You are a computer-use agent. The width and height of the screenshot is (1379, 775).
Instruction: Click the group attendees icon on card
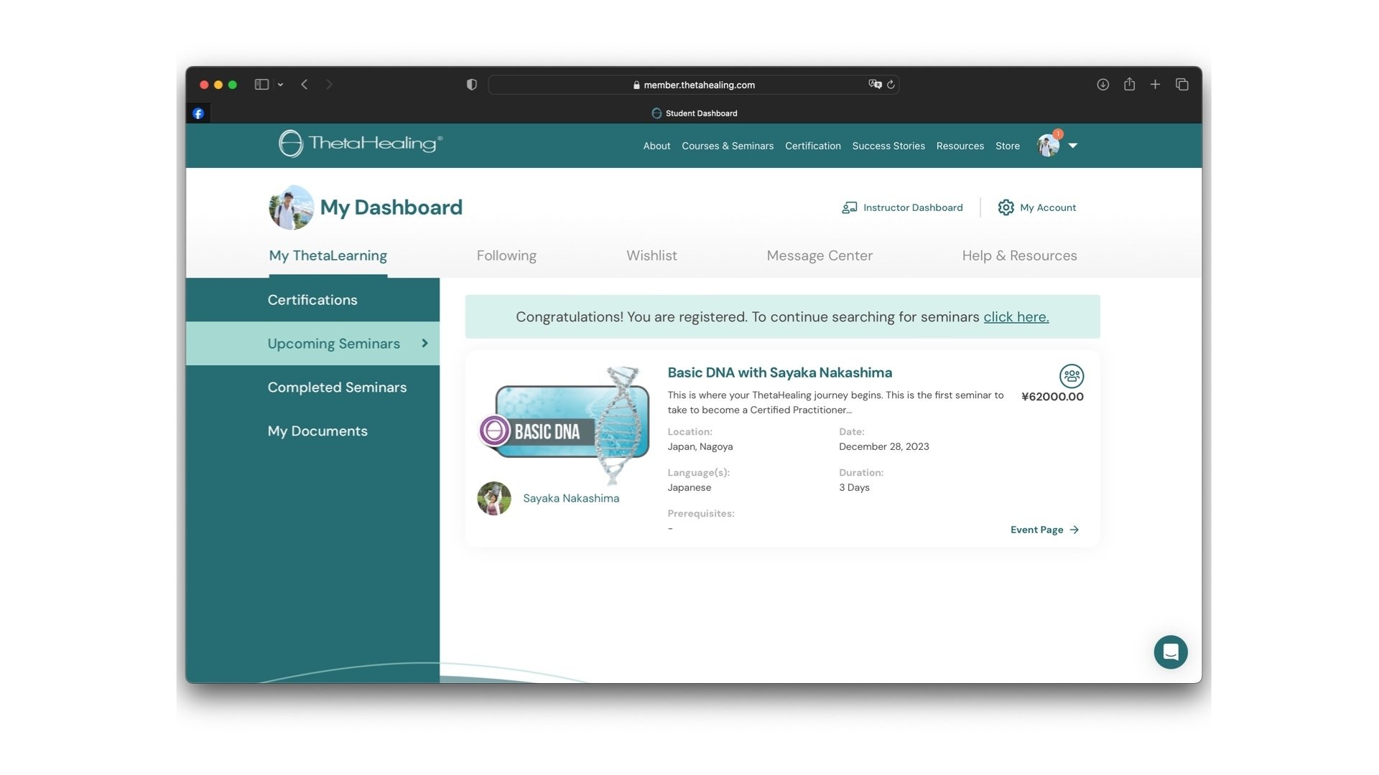coord(1071,376)
